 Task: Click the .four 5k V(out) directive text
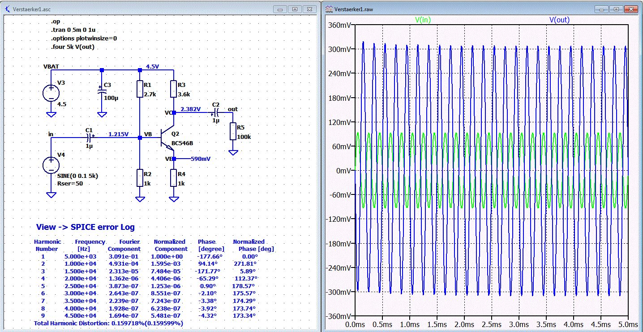[73, 47]
